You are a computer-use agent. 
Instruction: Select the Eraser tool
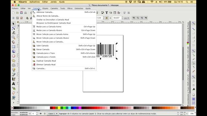(14, 93)
